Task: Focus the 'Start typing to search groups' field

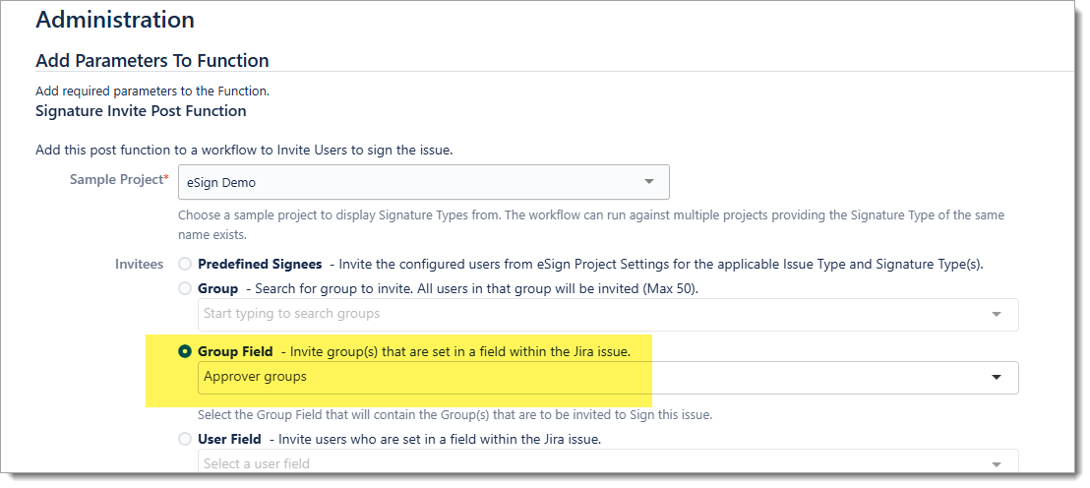Action: pyautogui.click(x=590, y=314)
